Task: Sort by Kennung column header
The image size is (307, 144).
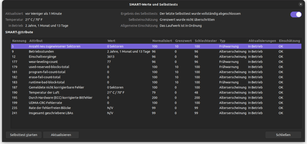Action: [19, 41]
